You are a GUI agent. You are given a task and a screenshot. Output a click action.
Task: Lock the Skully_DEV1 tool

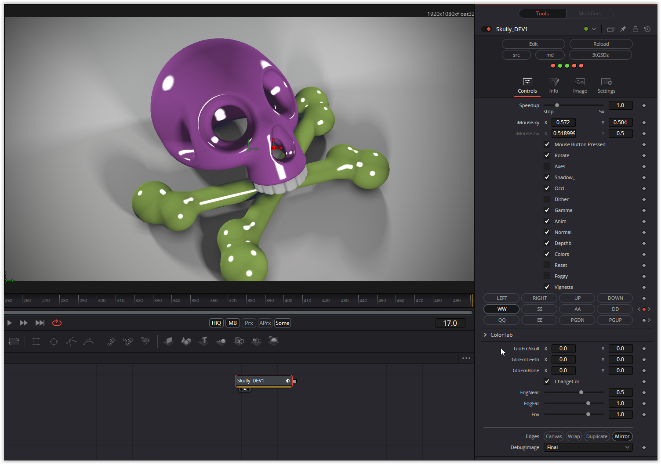tap(635, 29)
